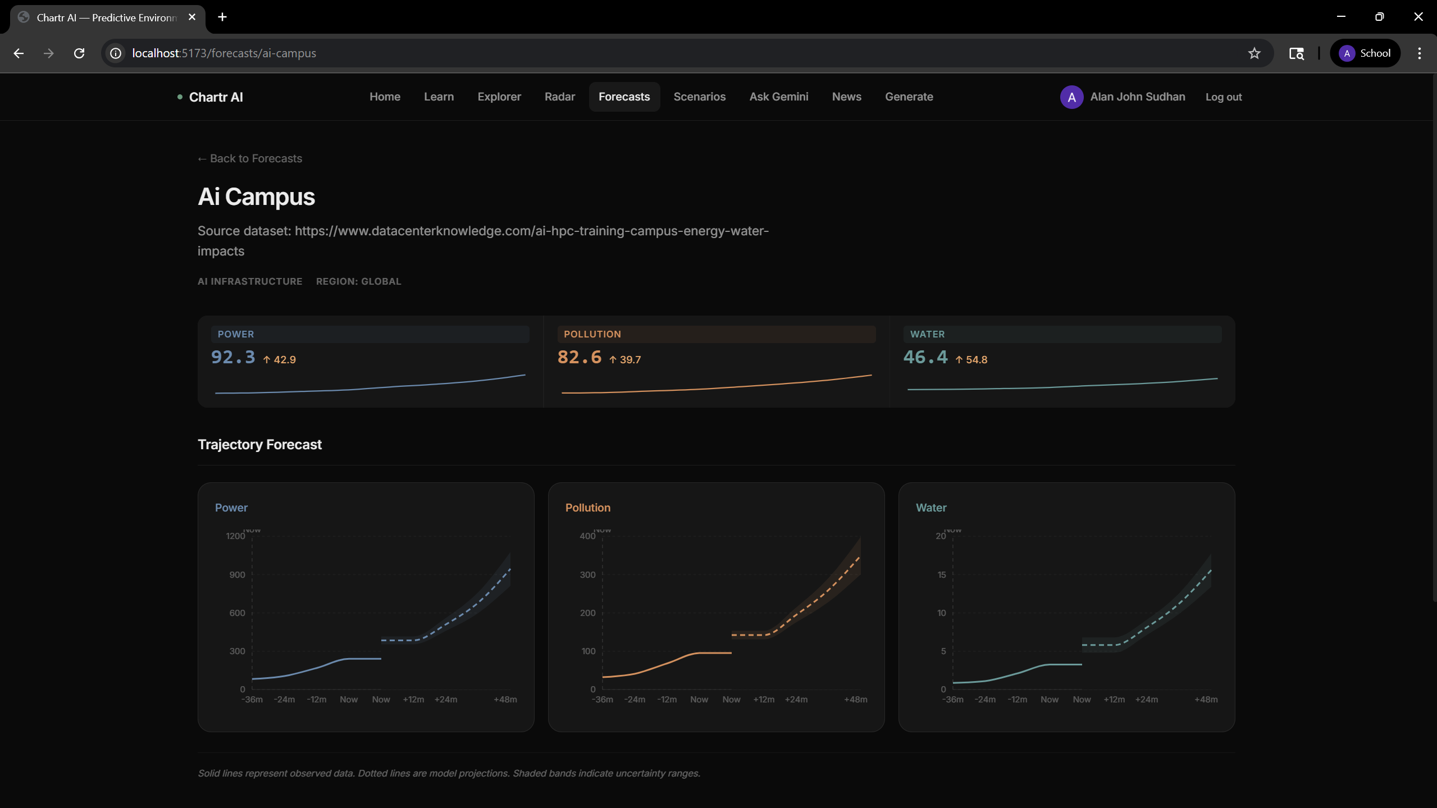The height and width of the screenshot is (808, 1437).
Task: Open Chrome three-dot menu
Action: [1419, 53]
